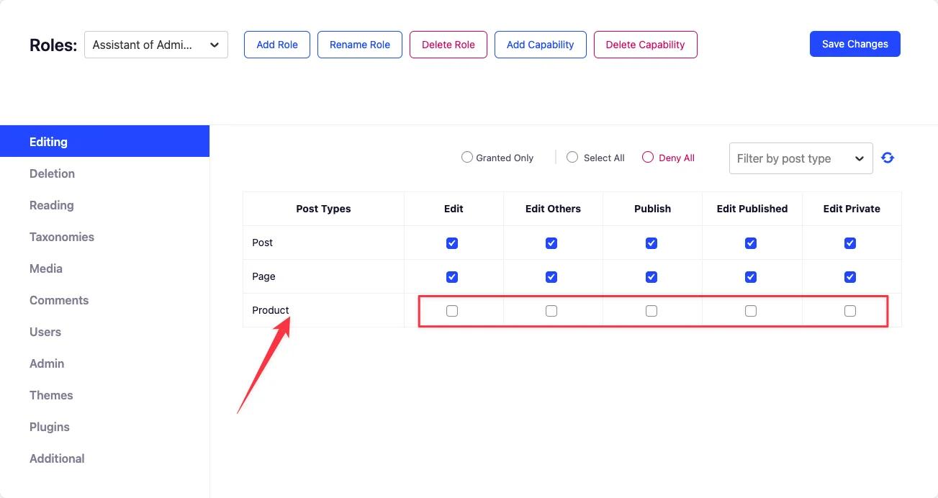The image size is (938, 498).
Task: Enable Edit Published for the Product row
Action: click(x=751, y=311)
